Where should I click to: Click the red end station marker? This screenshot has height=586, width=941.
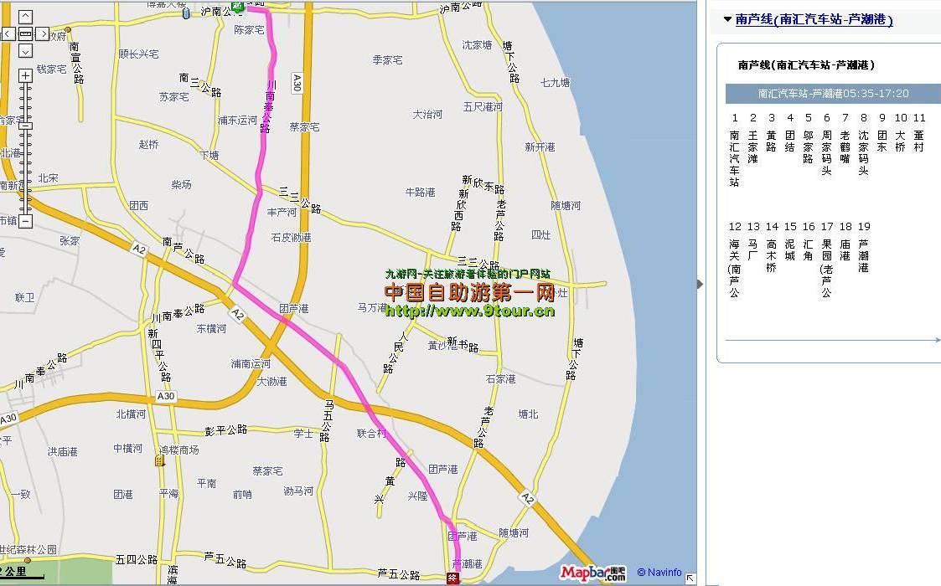tap(453, 578)
